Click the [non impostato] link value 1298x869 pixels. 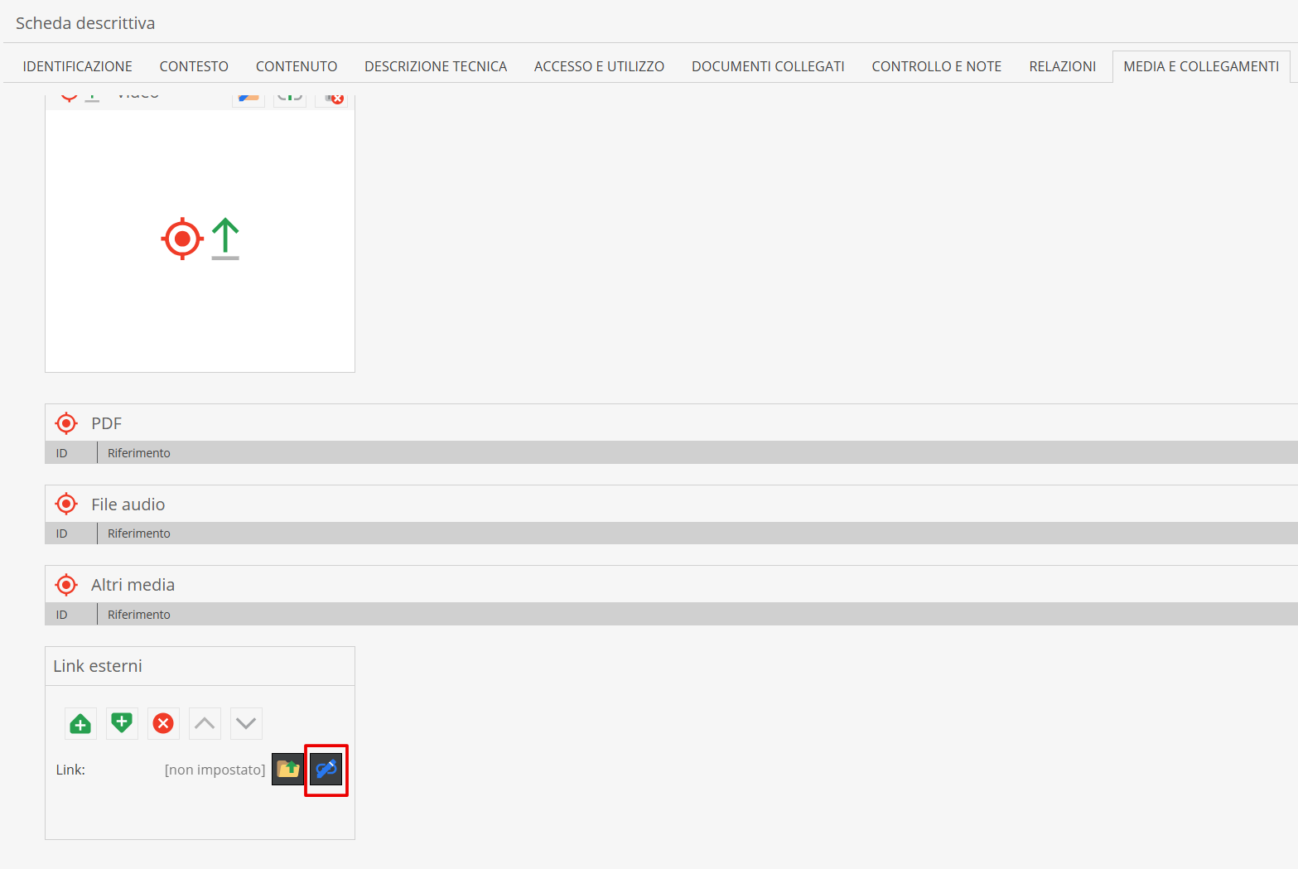[x=215, y=770]
